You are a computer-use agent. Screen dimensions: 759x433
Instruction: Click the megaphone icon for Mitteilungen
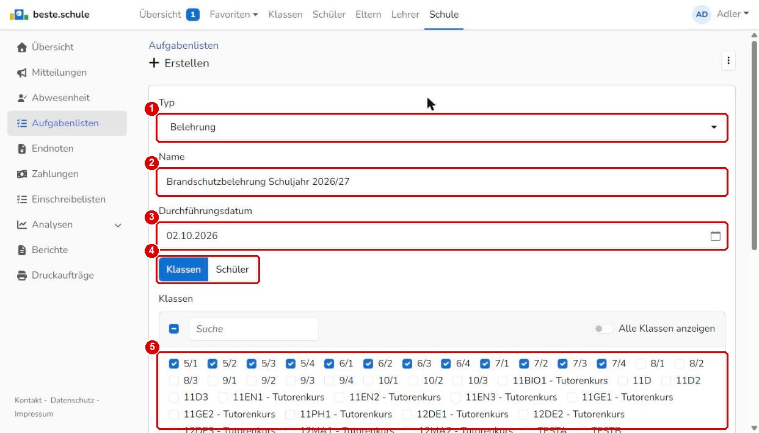pos(22,73)
